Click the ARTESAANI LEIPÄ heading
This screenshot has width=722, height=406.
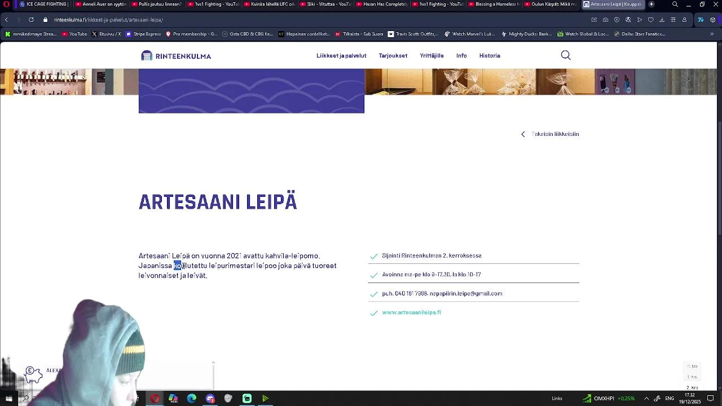[x=218, y=202]
